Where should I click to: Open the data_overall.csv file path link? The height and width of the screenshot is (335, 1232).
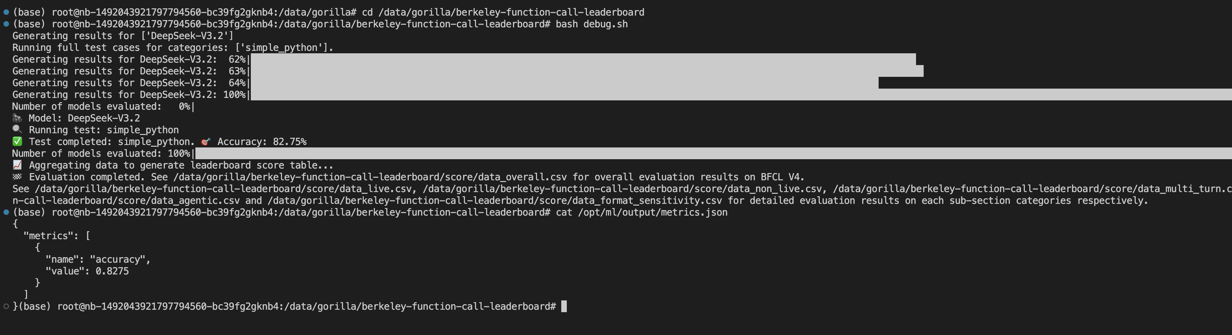click(x=370, y=177)
